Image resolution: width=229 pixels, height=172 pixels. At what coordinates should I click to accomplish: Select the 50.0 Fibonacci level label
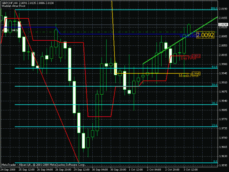point(214,85)
